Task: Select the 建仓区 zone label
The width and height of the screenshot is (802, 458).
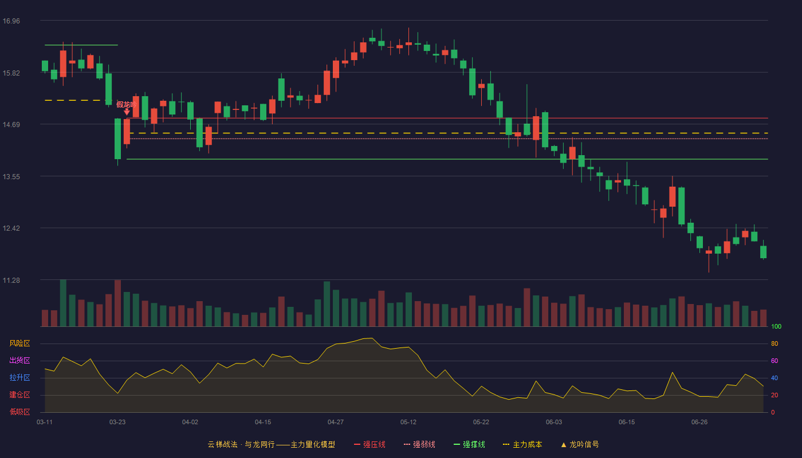Action: tap(19, 395)
